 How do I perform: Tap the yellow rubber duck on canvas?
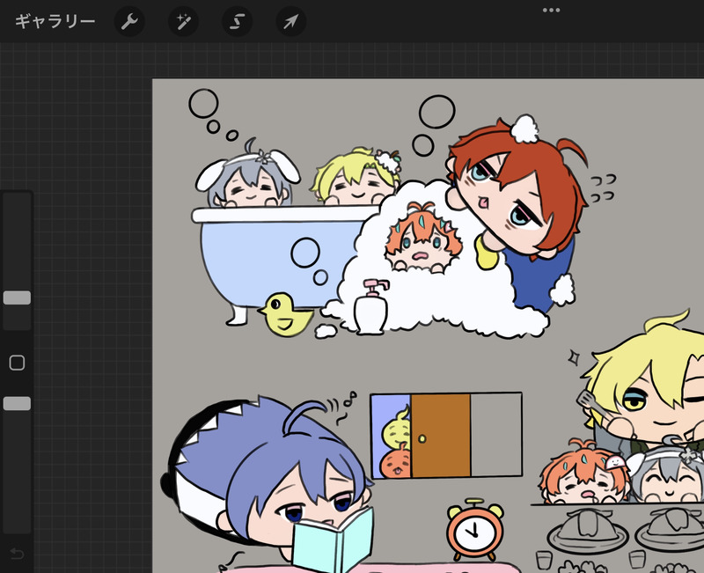[285, 314]
